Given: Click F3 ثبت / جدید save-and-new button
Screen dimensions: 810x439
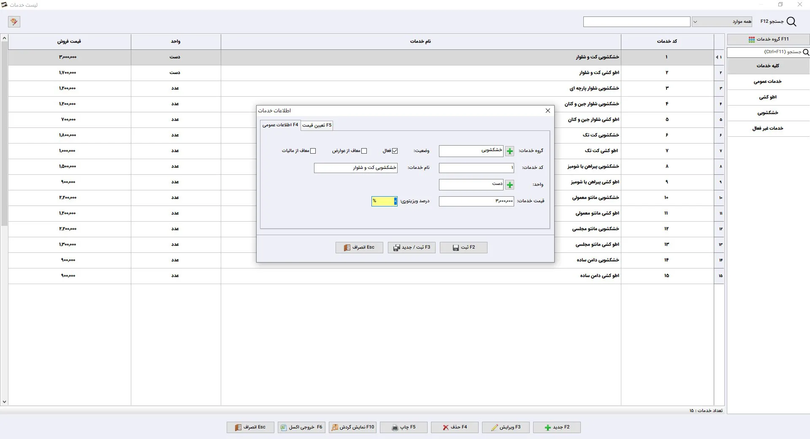Looking at the screenshot, I should (412, 247).
